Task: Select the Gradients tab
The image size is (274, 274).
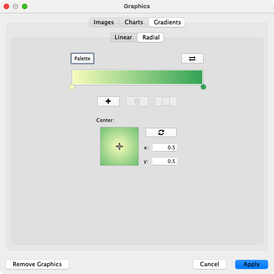Action: [x=167, y=22]
